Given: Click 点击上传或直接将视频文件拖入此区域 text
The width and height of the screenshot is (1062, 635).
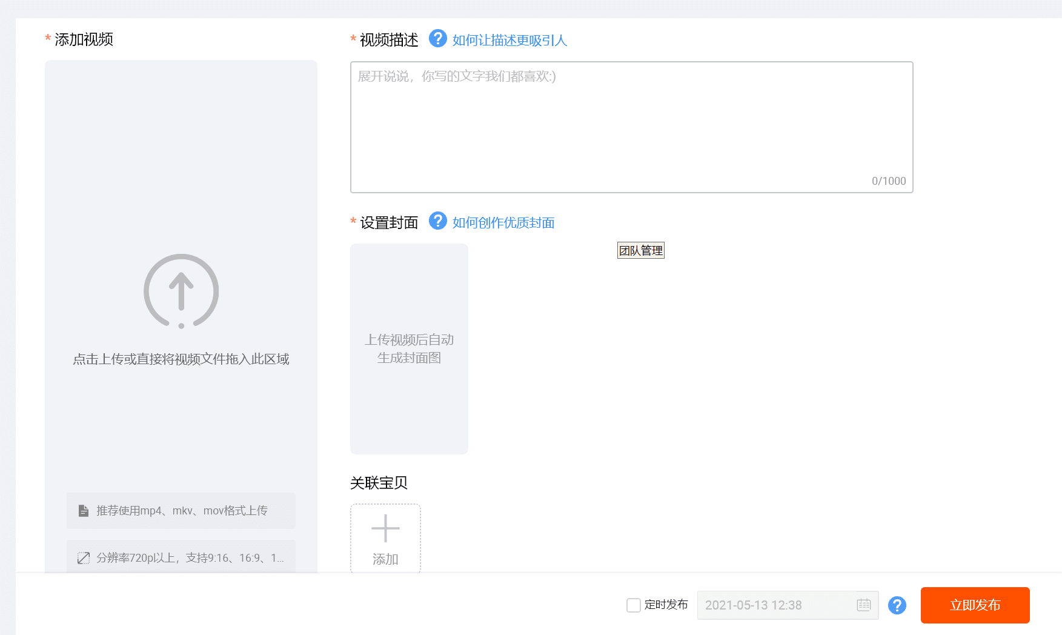Looking at the screenshot, I should (x=181, y=359).
